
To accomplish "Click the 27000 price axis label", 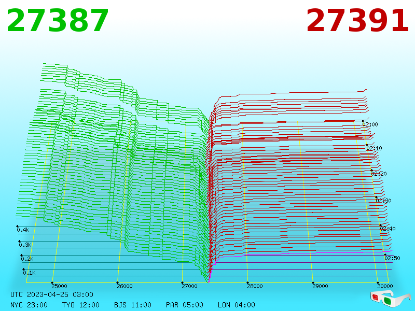I will pyautogui.click(x=189, y=286).
